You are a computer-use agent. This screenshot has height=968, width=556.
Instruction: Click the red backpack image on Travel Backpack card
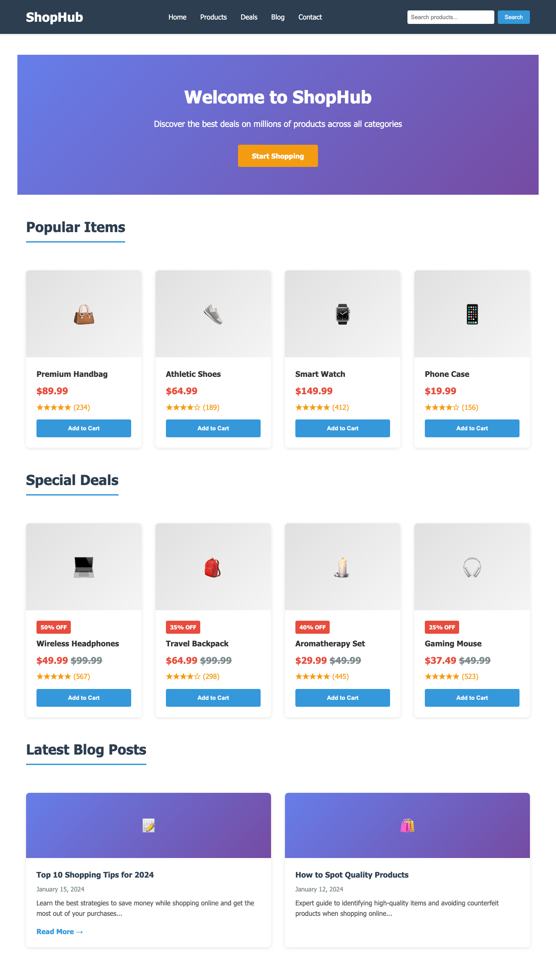213,566
